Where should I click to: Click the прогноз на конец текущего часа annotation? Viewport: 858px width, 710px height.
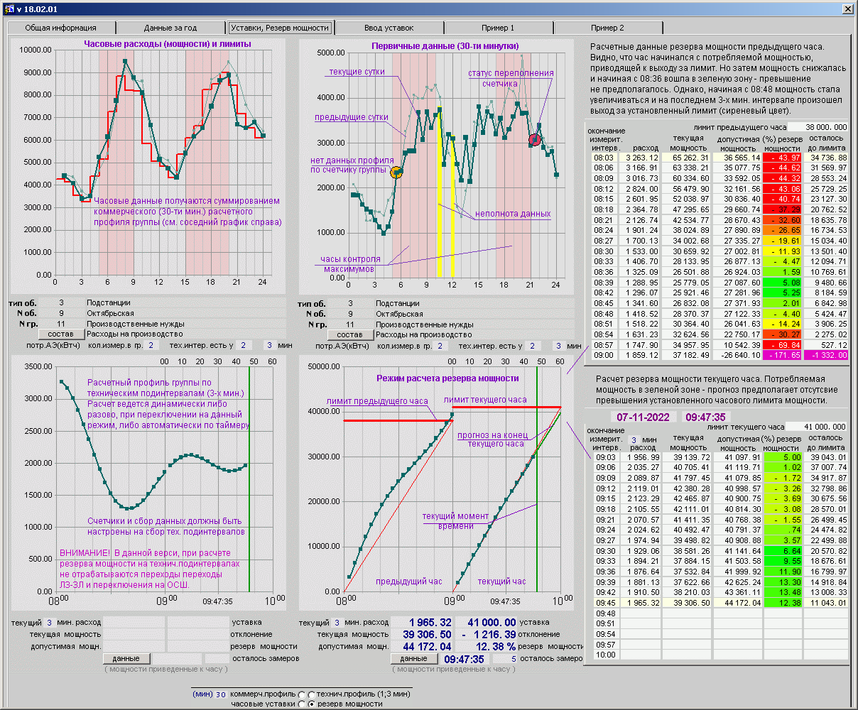click(x=495, y=439)
